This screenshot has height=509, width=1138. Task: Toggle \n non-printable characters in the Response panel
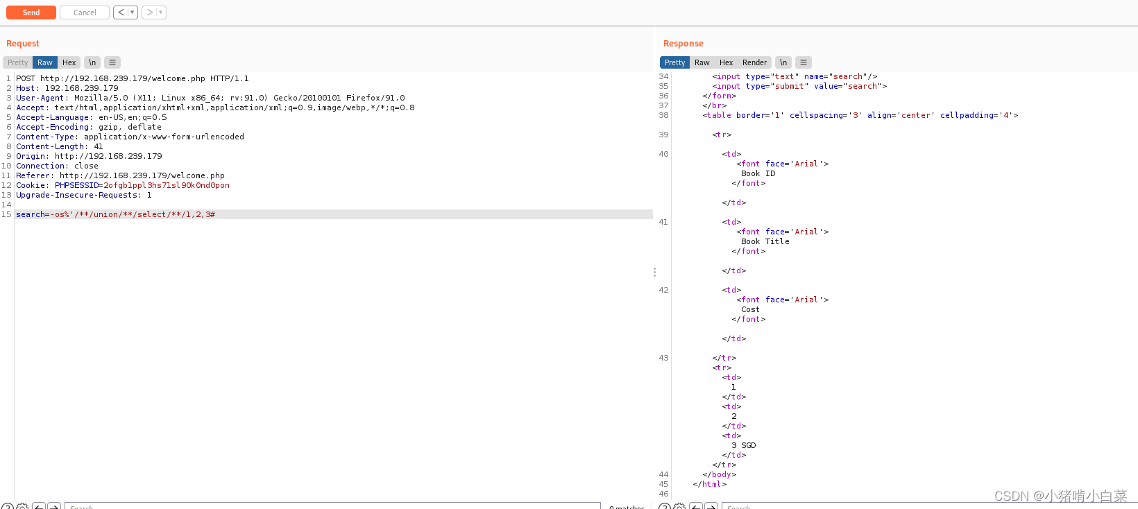(x=783, y=62)
